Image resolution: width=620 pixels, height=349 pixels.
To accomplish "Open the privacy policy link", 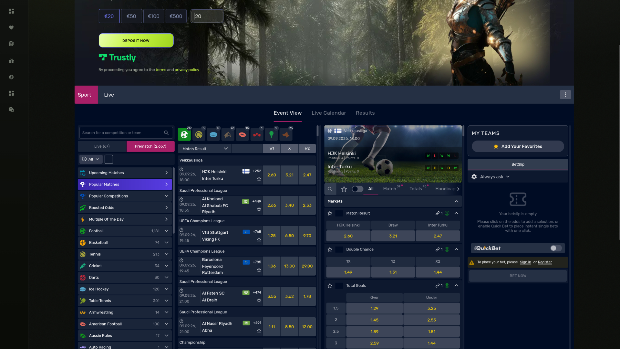I will click(187, 70).
